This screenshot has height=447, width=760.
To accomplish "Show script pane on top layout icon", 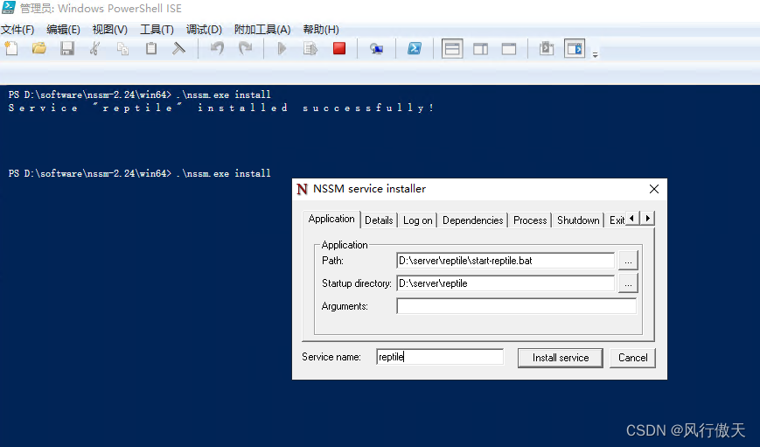I will coord(452,48).
